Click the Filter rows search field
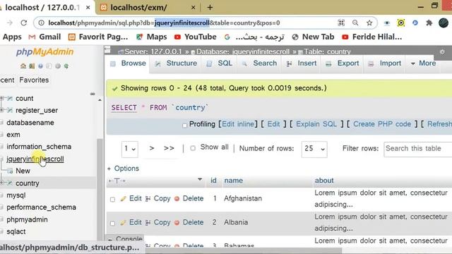The width and height of the screenshot is (452, 254). coord(418,149)
